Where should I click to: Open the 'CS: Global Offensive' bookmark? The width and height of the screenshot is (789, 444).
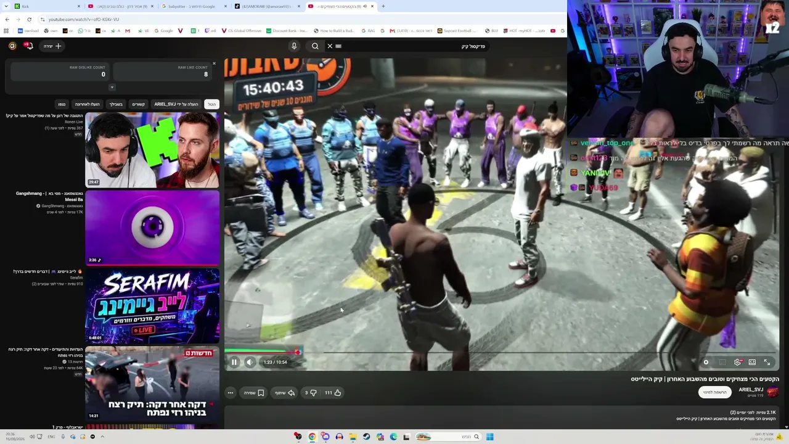241,31
